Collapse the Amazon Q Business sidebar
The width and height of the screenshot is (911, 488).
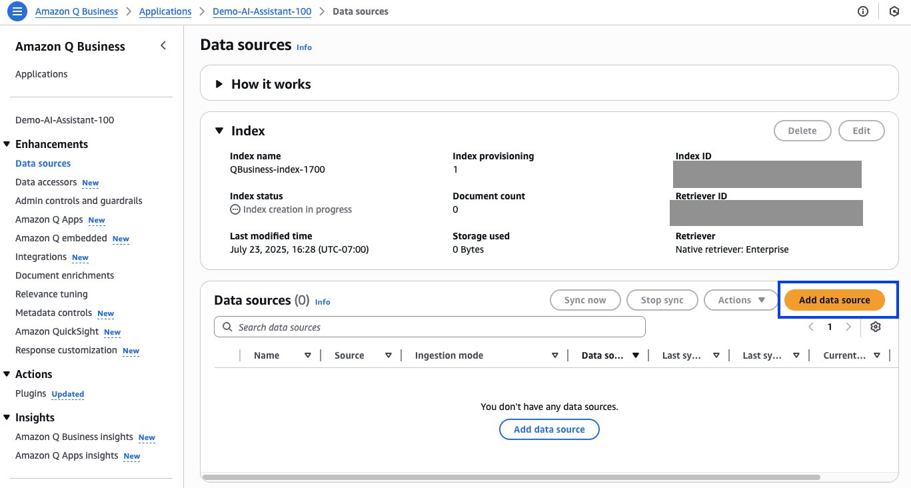[163, 46]
